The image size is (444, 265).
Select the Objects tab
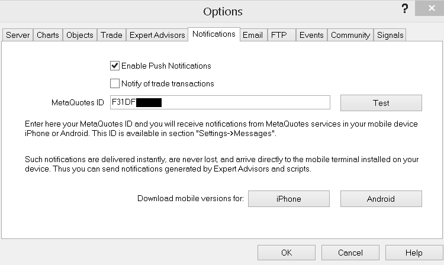pos(80,35)
